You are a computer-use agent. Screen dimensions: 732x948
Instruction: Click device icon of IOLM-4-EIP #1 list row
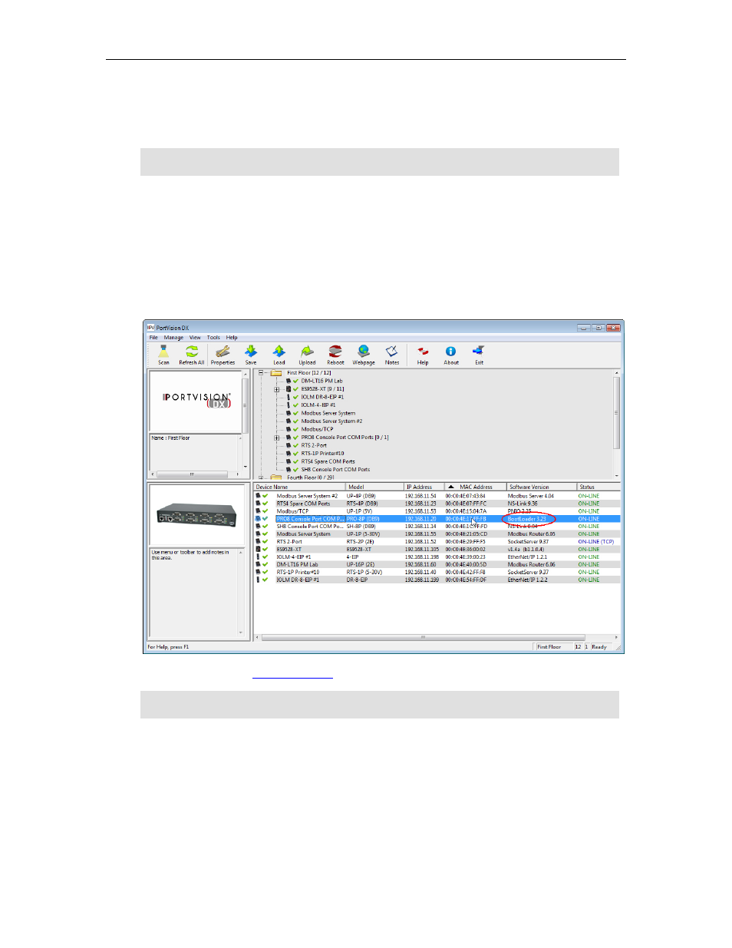pyautogui.click(x=259, y=557)
